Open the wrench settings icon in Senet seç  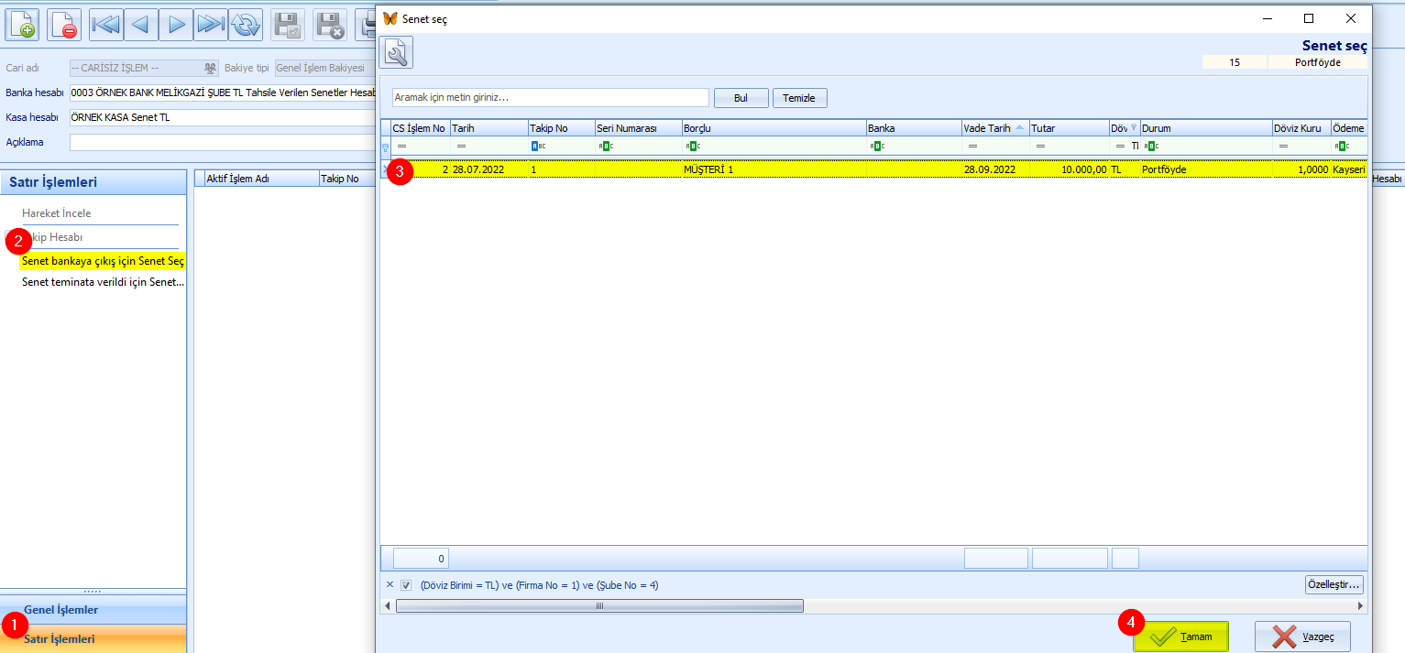tap(397, 53)
